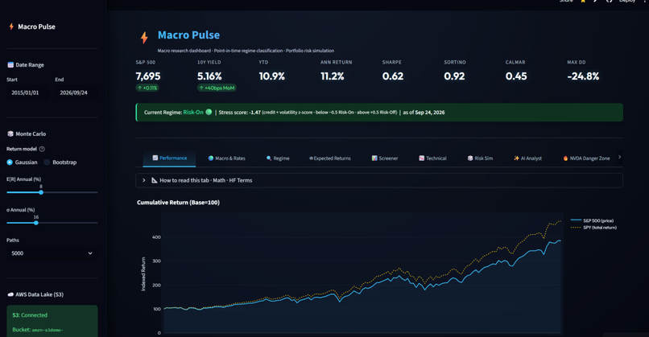Click the +40bps MoM yield badge

click(217, 88)
